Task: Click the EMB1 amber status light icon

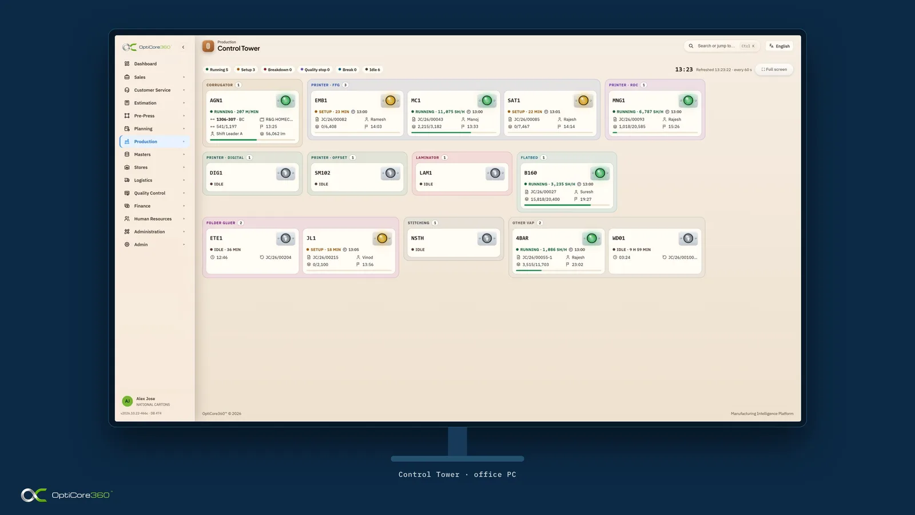Action: click(x=390, y=101)
